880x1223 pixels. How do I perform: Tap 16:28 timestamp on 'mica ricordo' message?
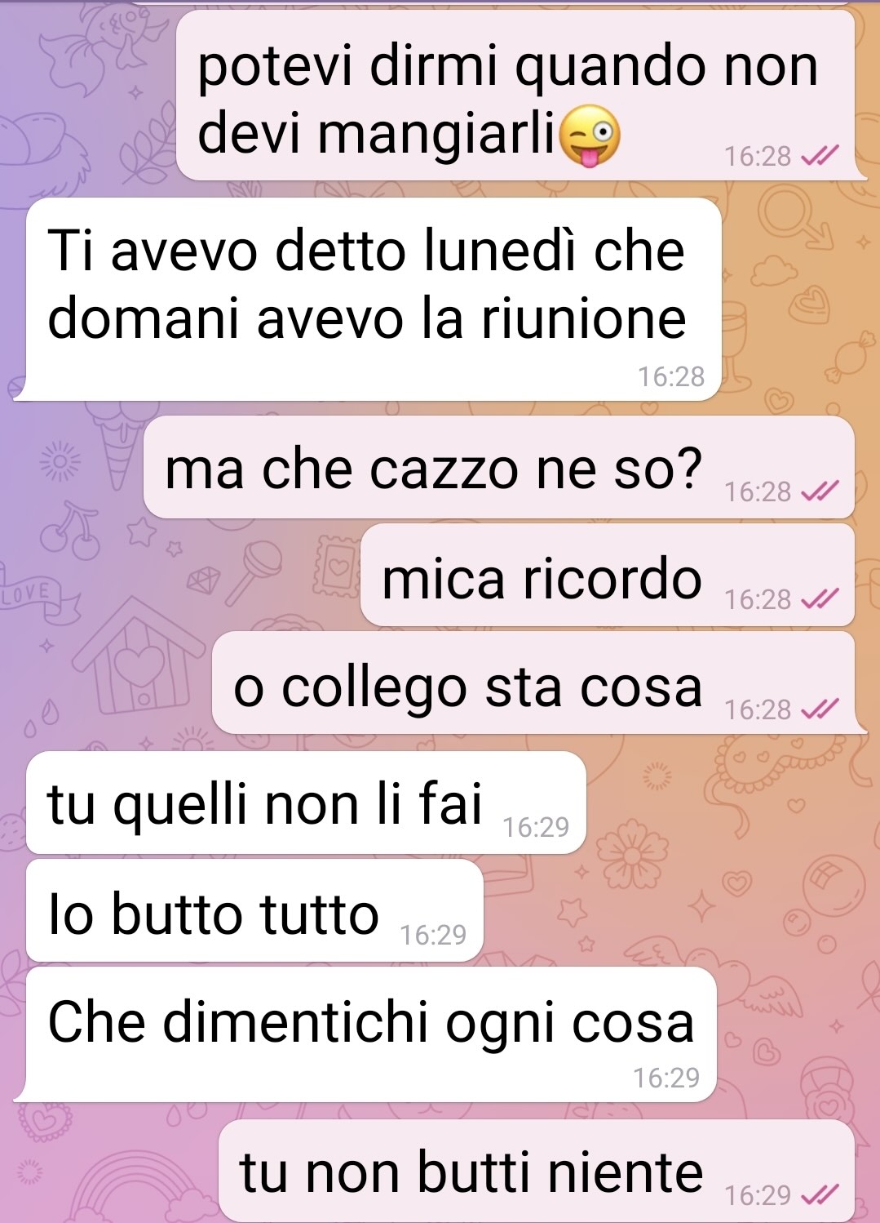[x=758, y=599]
